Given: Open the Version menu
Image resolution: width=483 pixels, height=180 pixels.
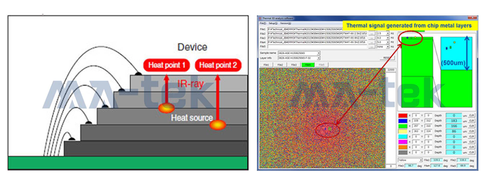Looking at the screenshot, I should point(285,23).
